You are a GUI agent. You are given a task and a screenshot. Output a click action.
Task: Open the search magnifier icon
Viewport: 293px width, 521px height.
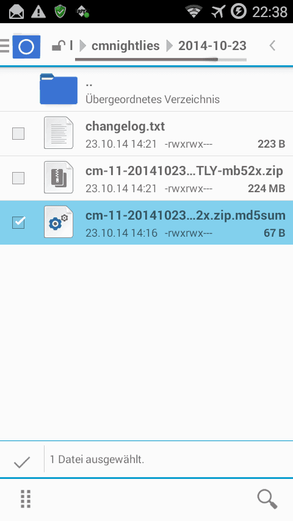point(267,499)
